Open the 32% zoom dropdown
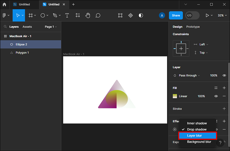Viewport: 230px width, 151px height. (x=220, y=15)
